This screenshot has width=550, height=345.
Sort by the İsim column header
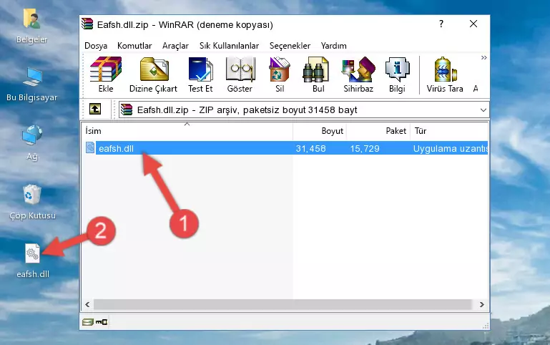click(187, 131)
